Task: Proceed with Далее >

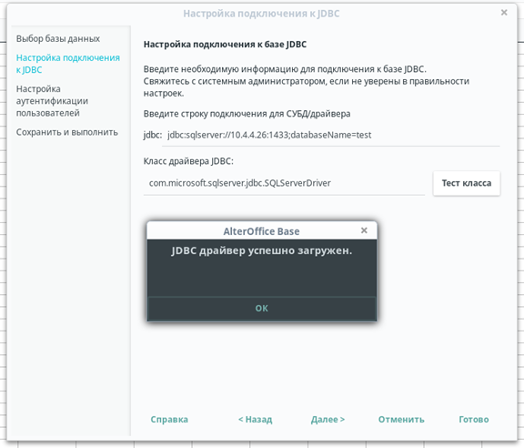Action: [x=327, y=419]
